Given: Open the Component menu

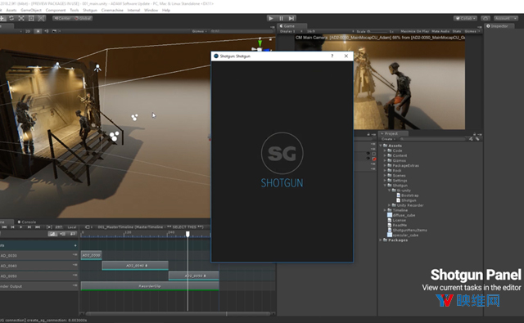Looking at the screenshot, I should pos(56,10).
